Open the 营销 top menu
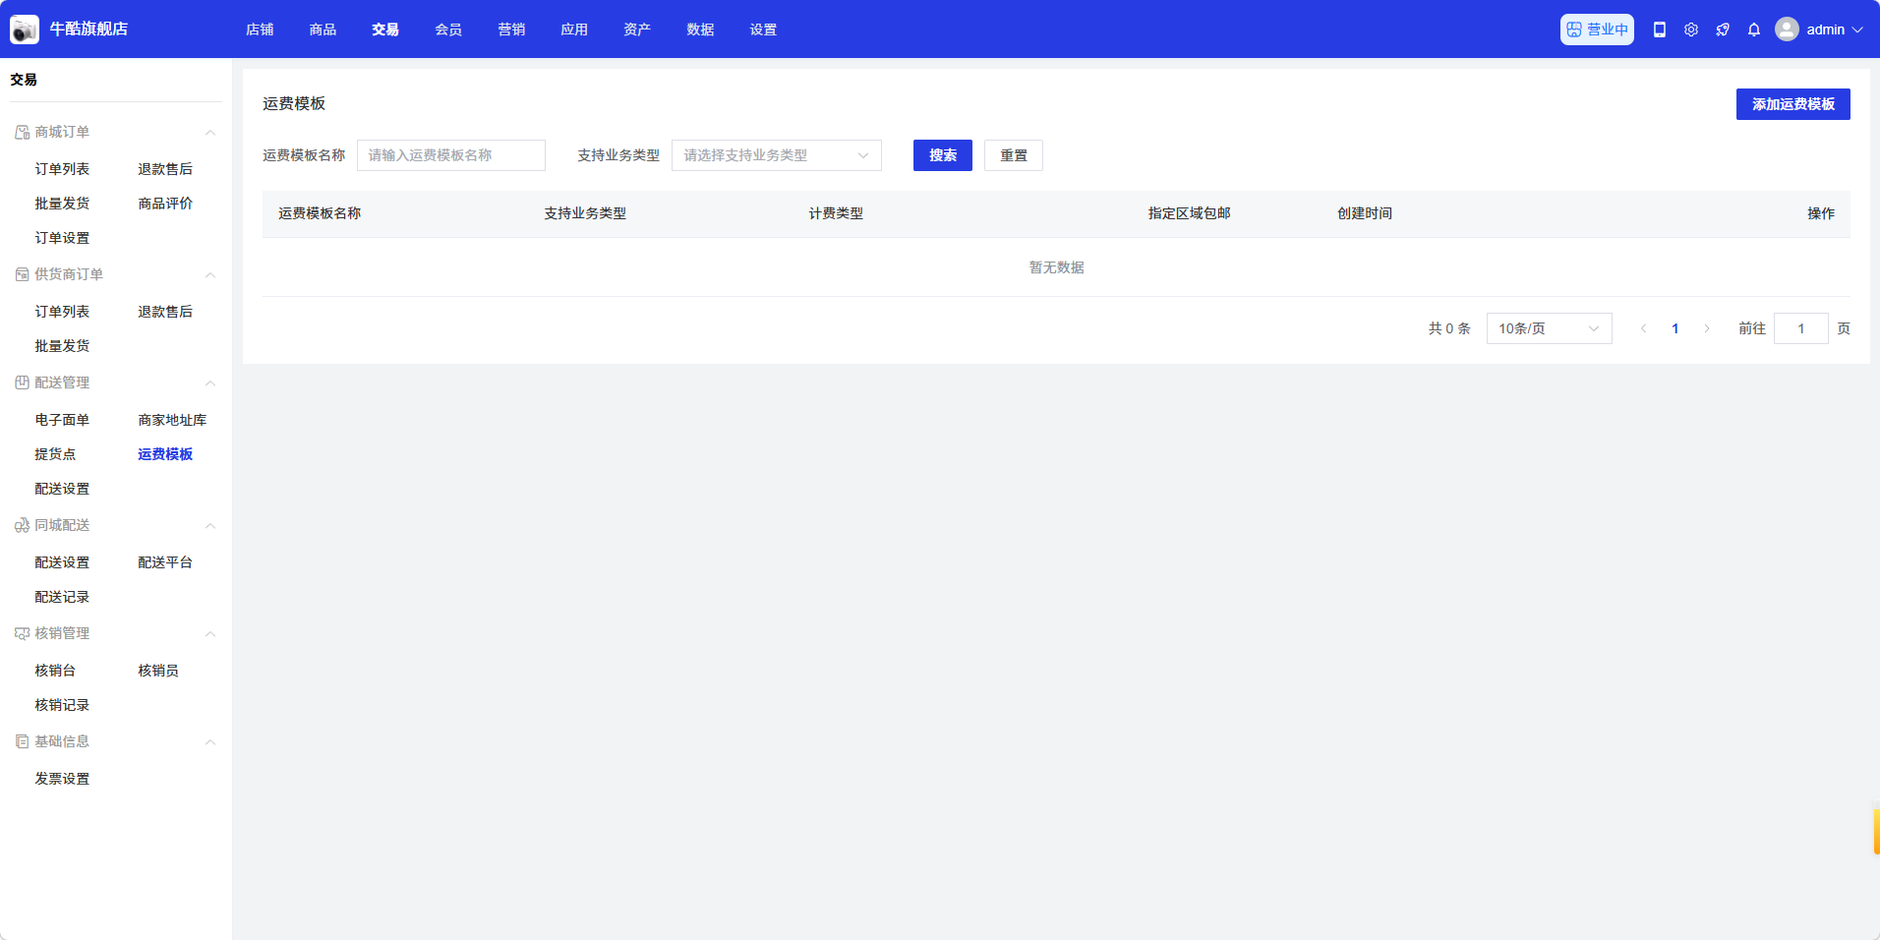The height and width of the screenshot is (940, 1880). coord(511,29)
